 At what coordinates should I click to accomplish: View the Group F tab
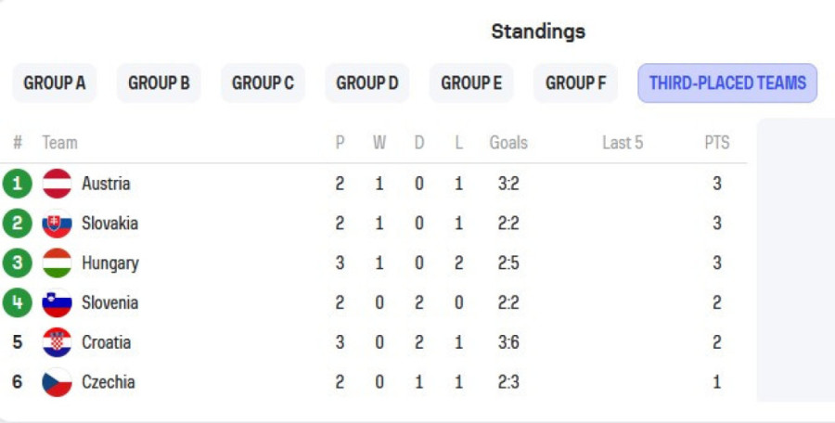point(575,83)
